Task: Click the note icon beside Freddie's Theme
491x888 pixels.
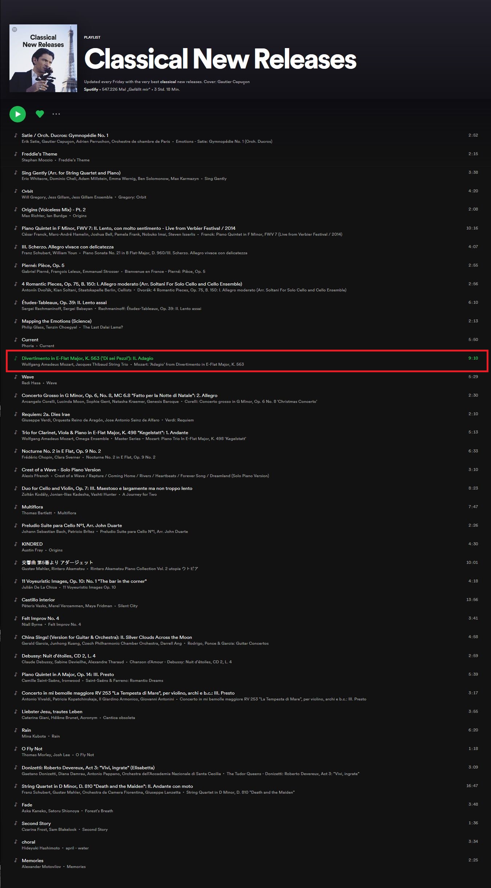Action: click(x=16, y=154)
